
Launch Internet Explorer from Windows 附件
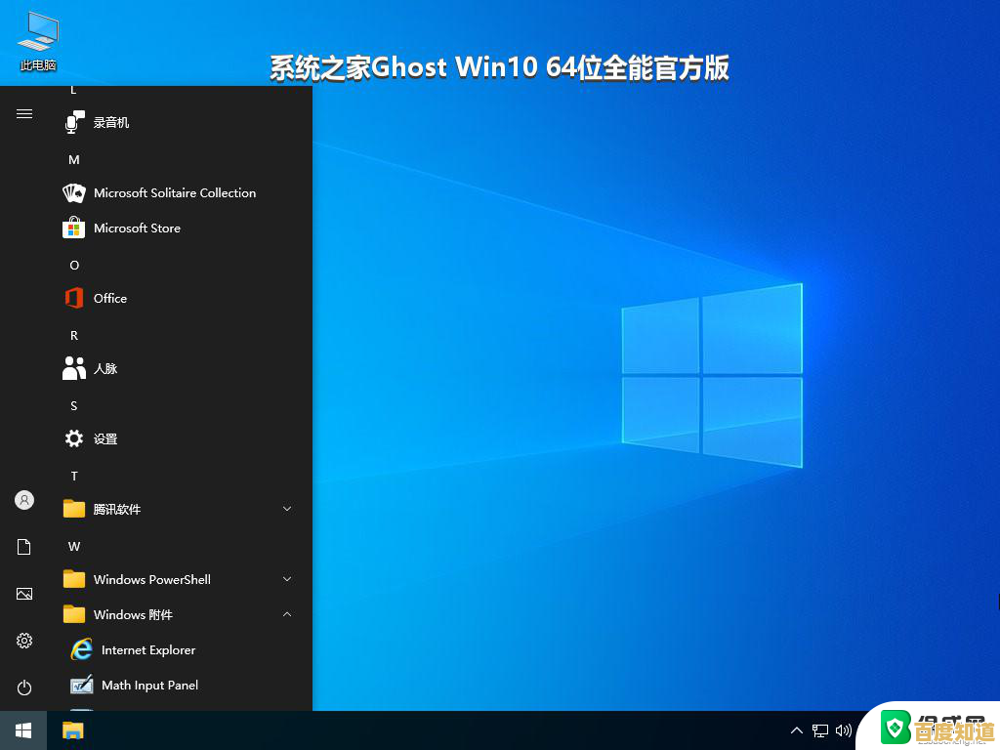pyautogui.click(x=147, y=649)
